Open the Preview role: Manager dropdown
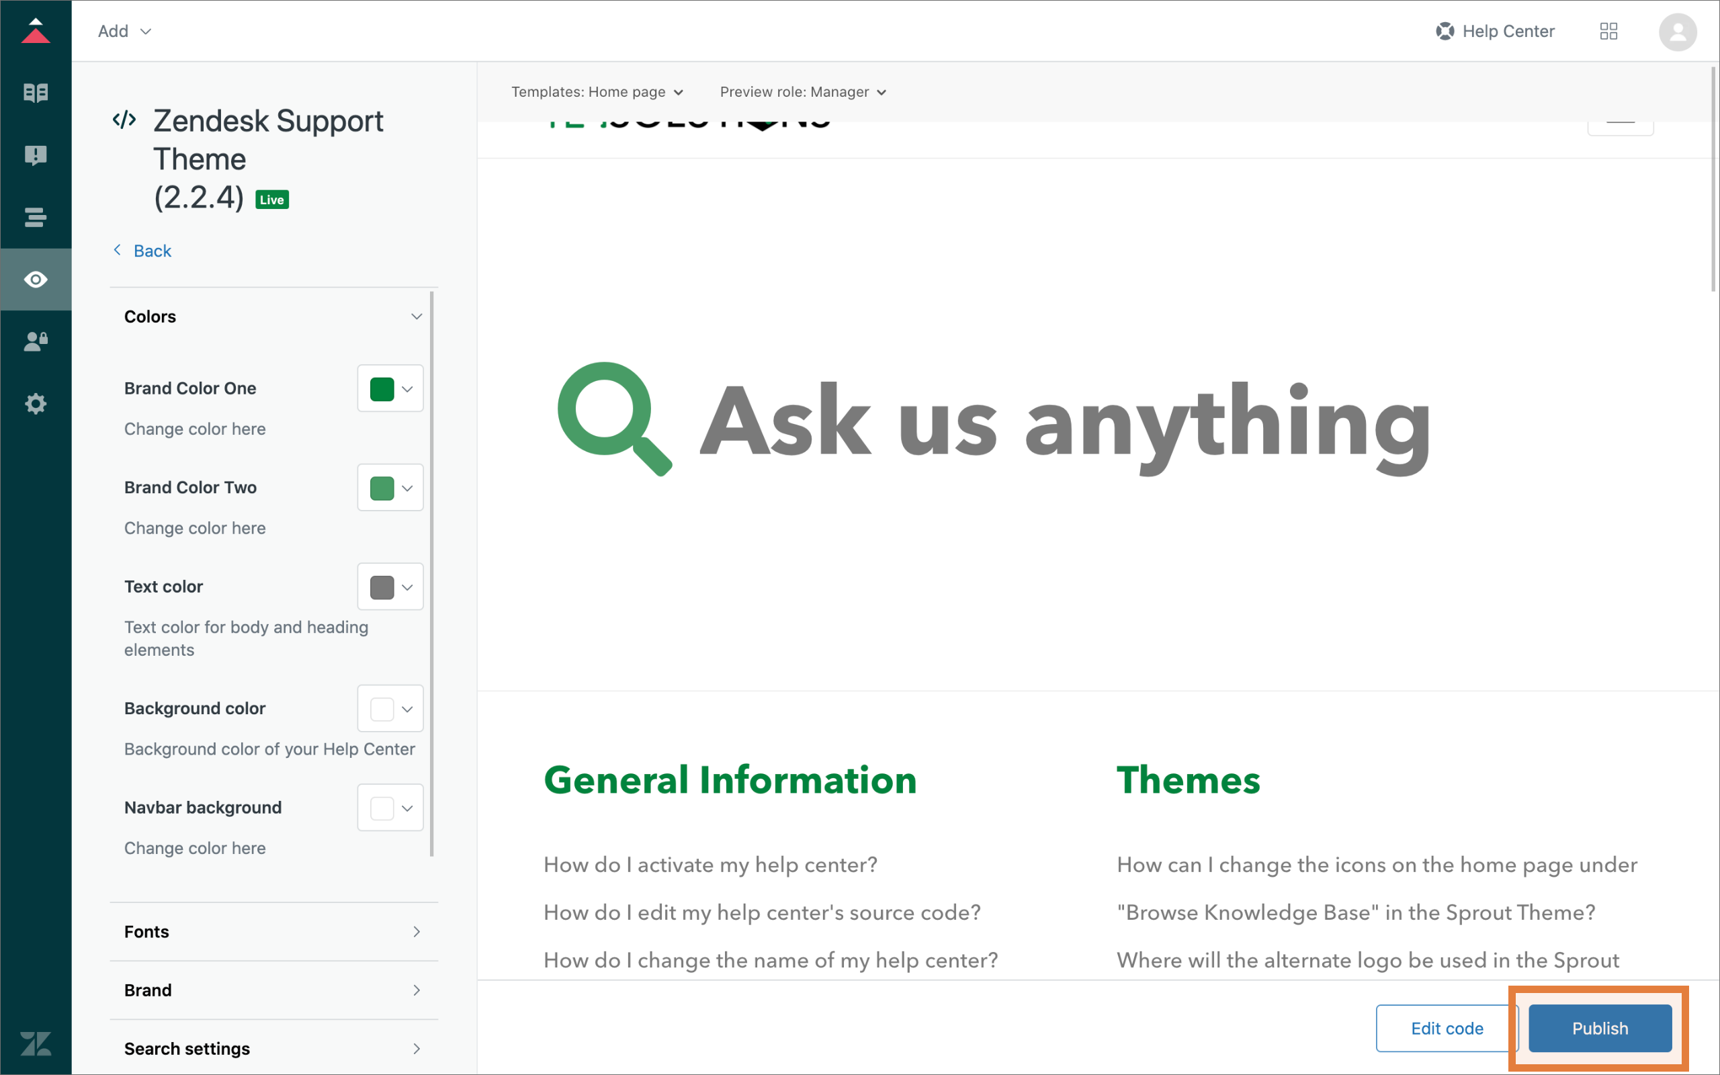Viewport: 1720px width, 1075px height. (x=803, y=92)
